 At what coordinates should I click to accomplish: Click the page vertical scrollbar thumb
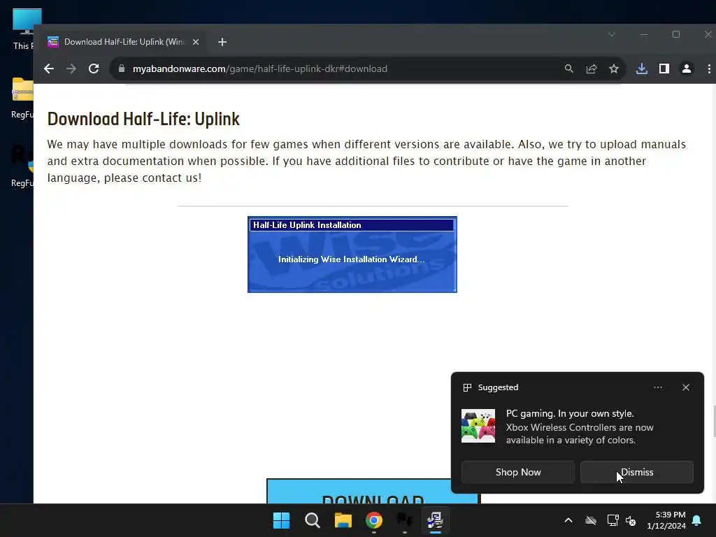pos(715,420)
